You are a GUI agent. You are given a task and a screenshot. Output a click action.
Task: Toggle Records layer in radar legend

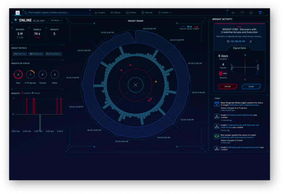(183, 28)
